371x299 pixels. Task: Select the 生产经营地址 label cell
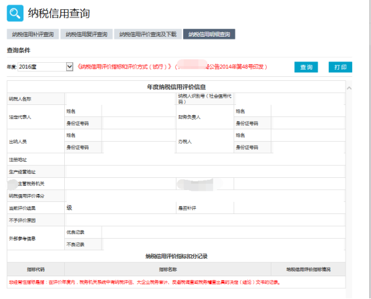tap(35, 172)
